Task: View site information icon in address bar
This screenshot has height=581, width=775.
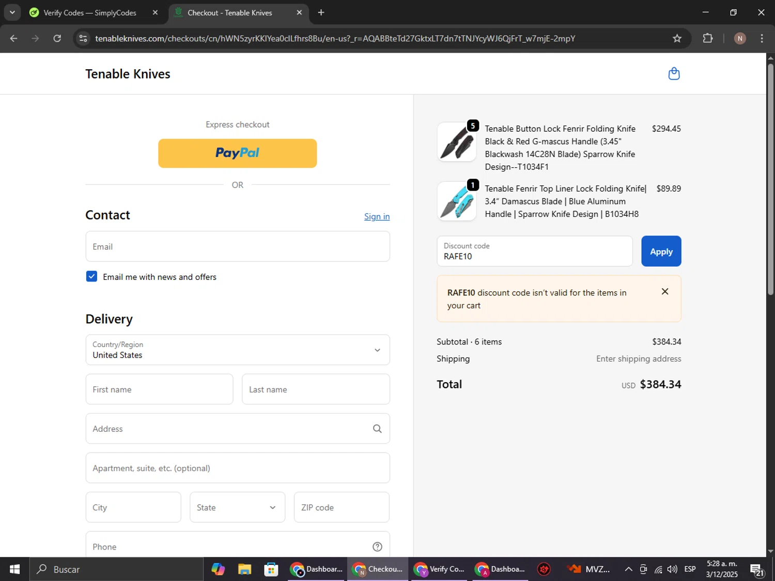Action: click(83, 38)
